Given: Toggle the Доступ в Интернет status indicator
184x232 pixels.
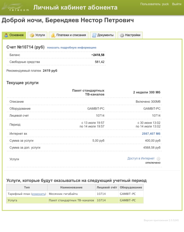Looking at the screenshot, I should coord(158,159).
